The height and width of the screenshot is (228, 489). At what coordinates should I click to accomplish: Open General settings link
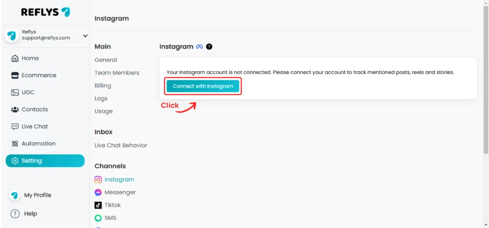click(x=106, y=60)
